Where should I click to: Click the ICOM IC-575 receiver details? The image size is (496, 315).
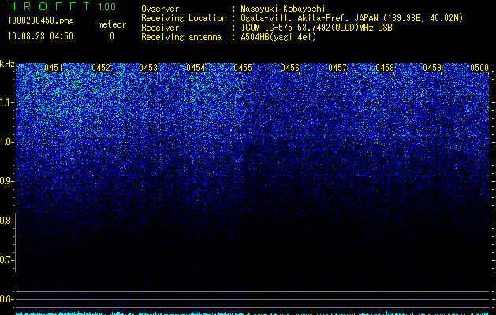click(316, 28)
